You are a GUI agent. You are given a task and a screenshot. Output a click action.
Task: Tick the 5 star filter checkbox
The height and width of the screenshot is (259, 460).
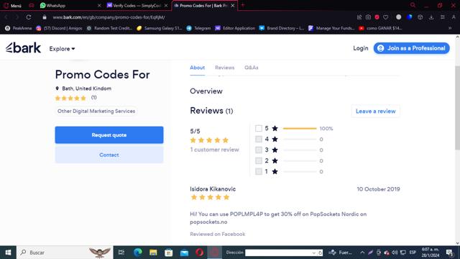259,128
